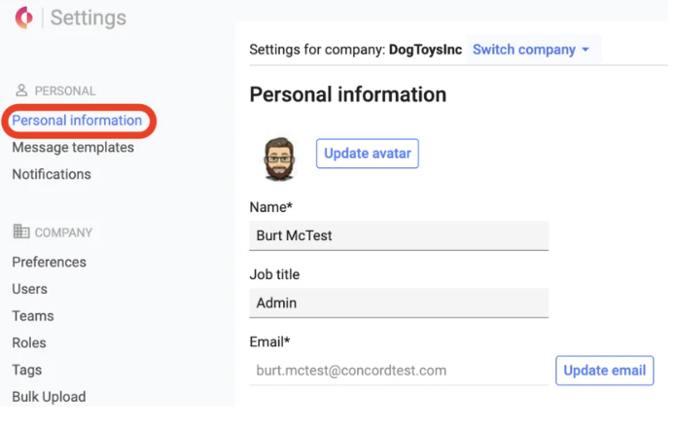This screenshot has height=428, width=674.
Task: Click the Update email button
Action: click(x=604, y=370)
